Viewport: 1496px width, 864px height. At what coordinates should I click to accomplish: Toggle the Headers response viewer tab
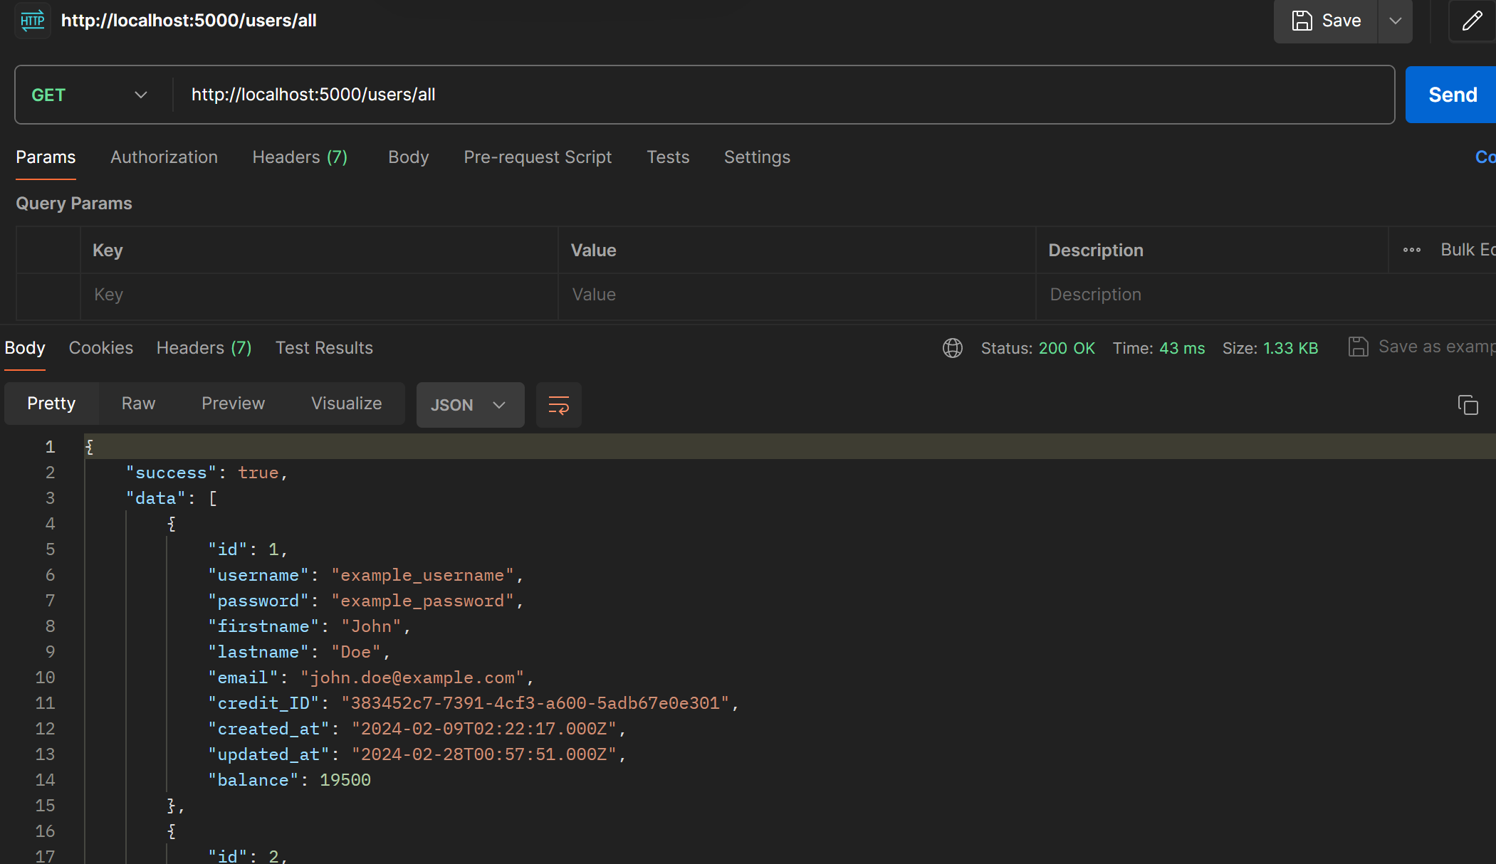pyautogui.click(x=203, y=347)
